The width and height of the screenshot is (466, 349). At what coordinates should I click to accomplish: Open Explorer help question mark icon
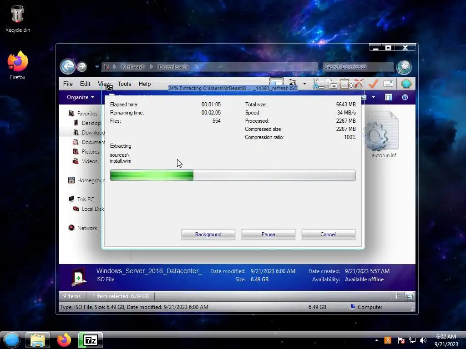click(x=405, y=97)
